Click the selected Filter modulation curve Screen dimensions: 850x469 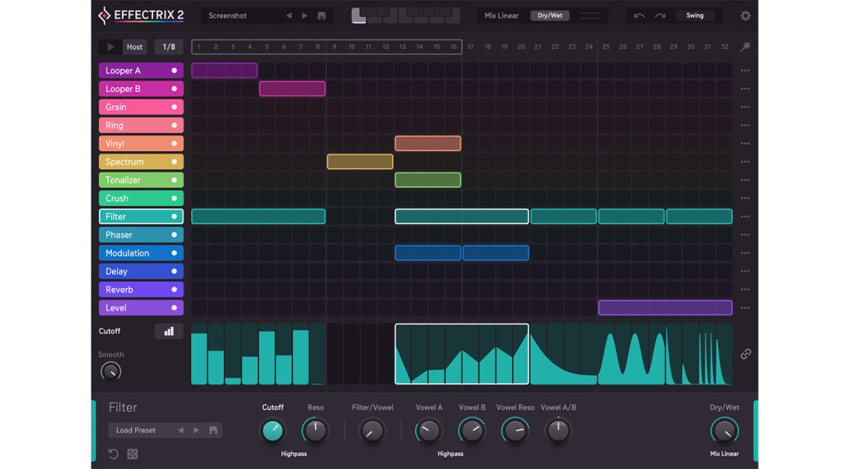[x=462, y=354]
